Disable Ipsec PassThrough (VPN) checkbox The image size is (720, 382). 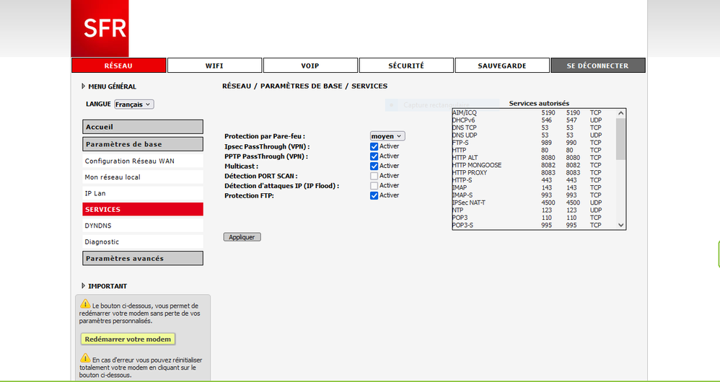coord(374,146)
